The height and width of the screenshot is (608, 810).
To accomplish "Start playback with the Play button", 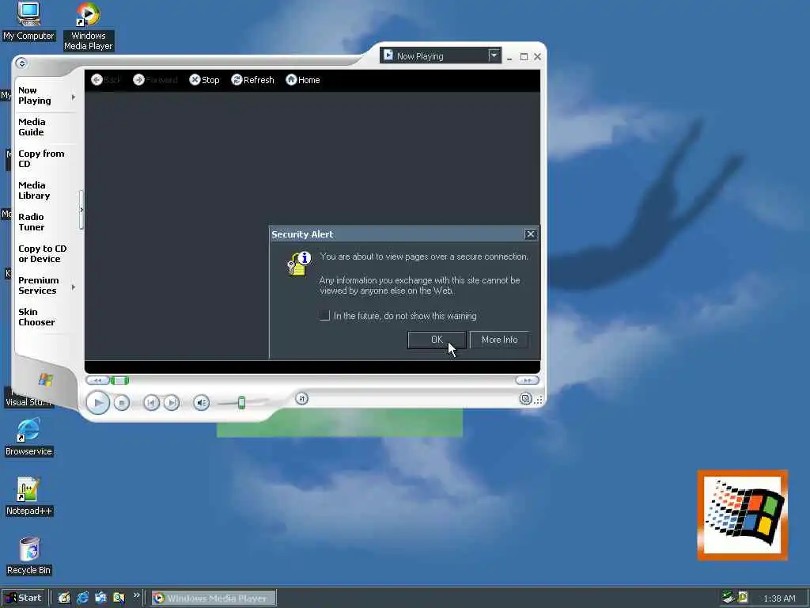I will pyautogui.click(x=97, y=402).
